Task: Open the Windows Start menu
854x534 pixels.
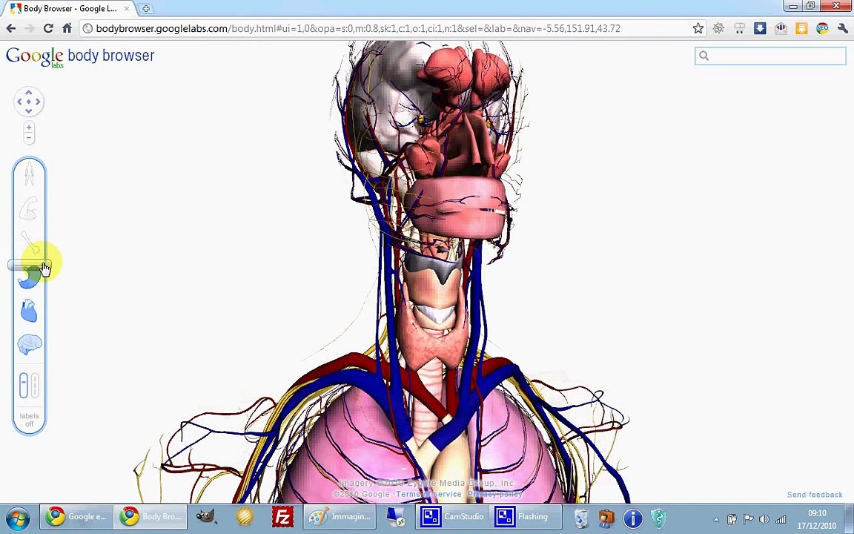Action: (x=18, y=517)
